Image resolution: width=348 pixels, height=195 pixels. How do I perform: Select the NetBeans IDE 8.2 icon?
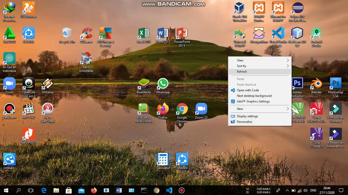[297, 37]
